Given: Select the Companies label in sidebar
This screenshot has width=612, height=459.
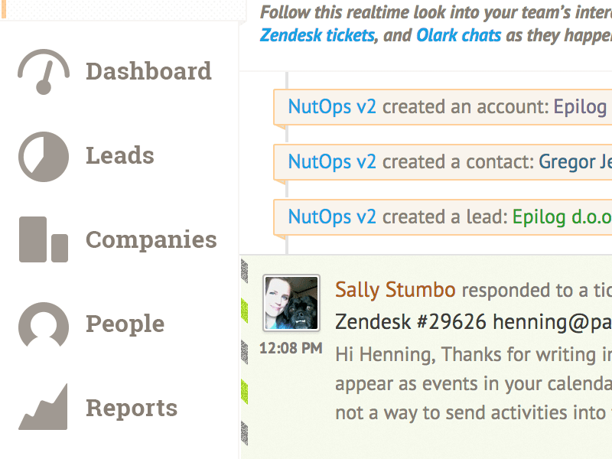Looking at the screenshot, I should coord(151,239).
